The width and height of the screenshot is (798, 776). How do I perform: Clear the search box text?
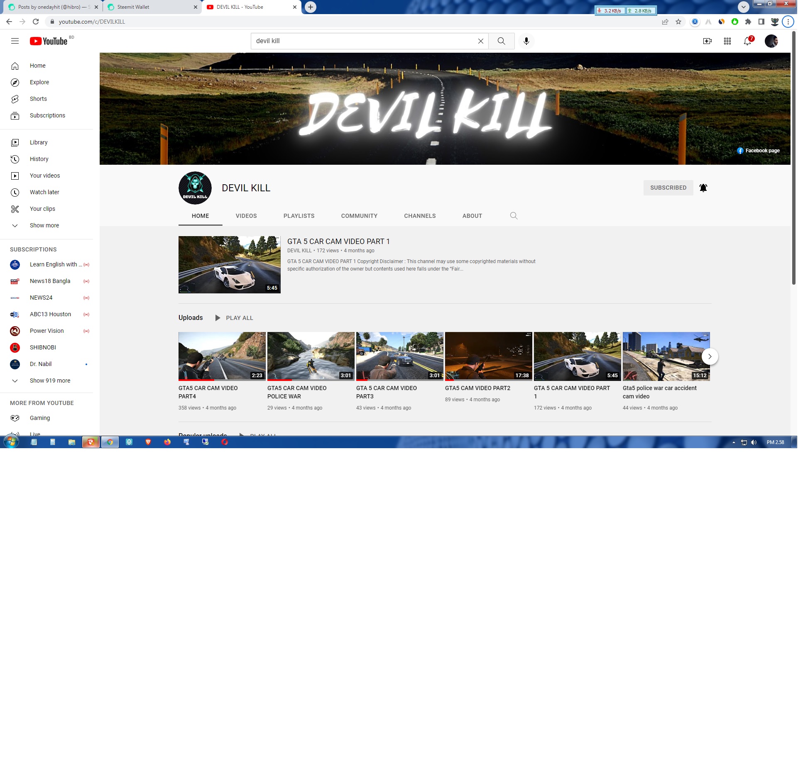[x=480, y=41]
